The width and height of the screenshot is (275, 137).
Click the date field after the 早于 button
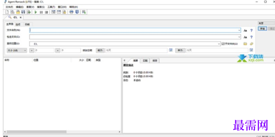pyautogui.click(x=217, y=50)
